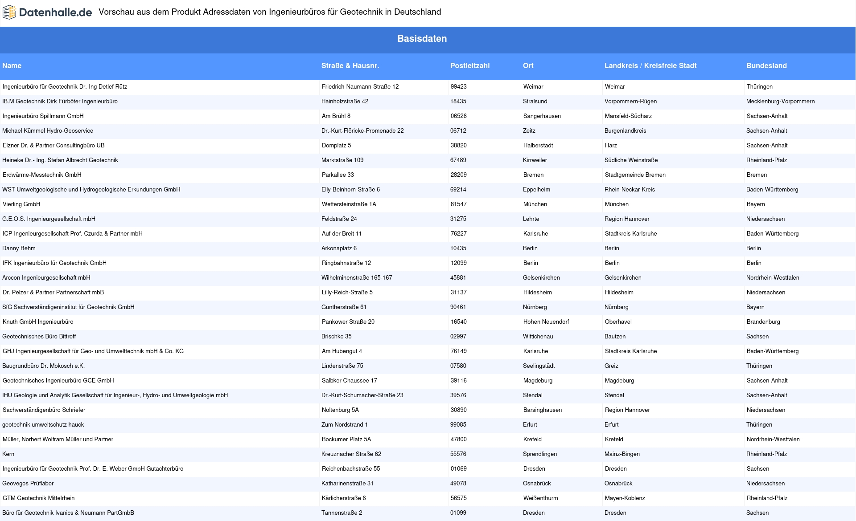Click the Datenhalle.de logo icon
Screen dimensions: 856x521
(x=9, y=12)
